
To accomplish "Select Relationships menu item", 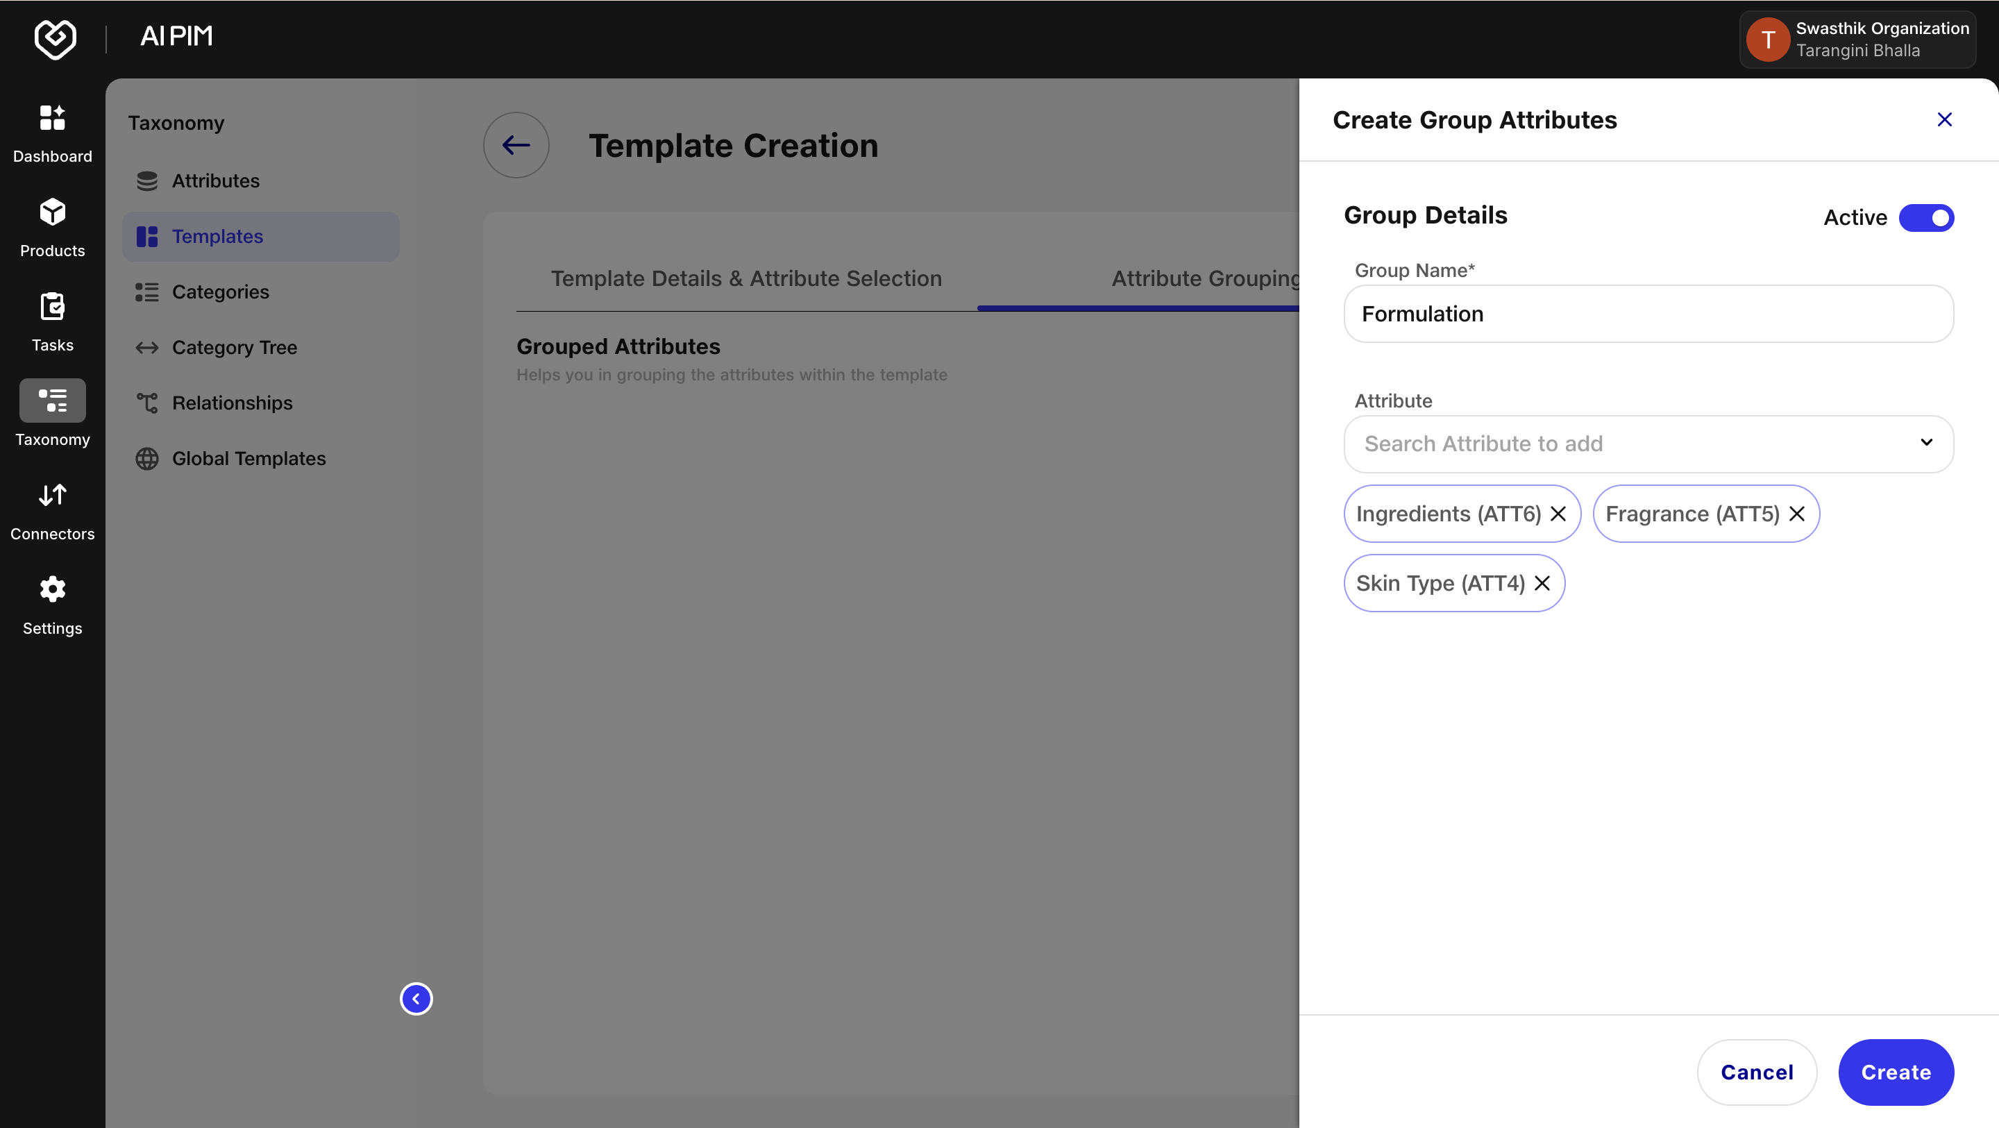I will point(261,404).
